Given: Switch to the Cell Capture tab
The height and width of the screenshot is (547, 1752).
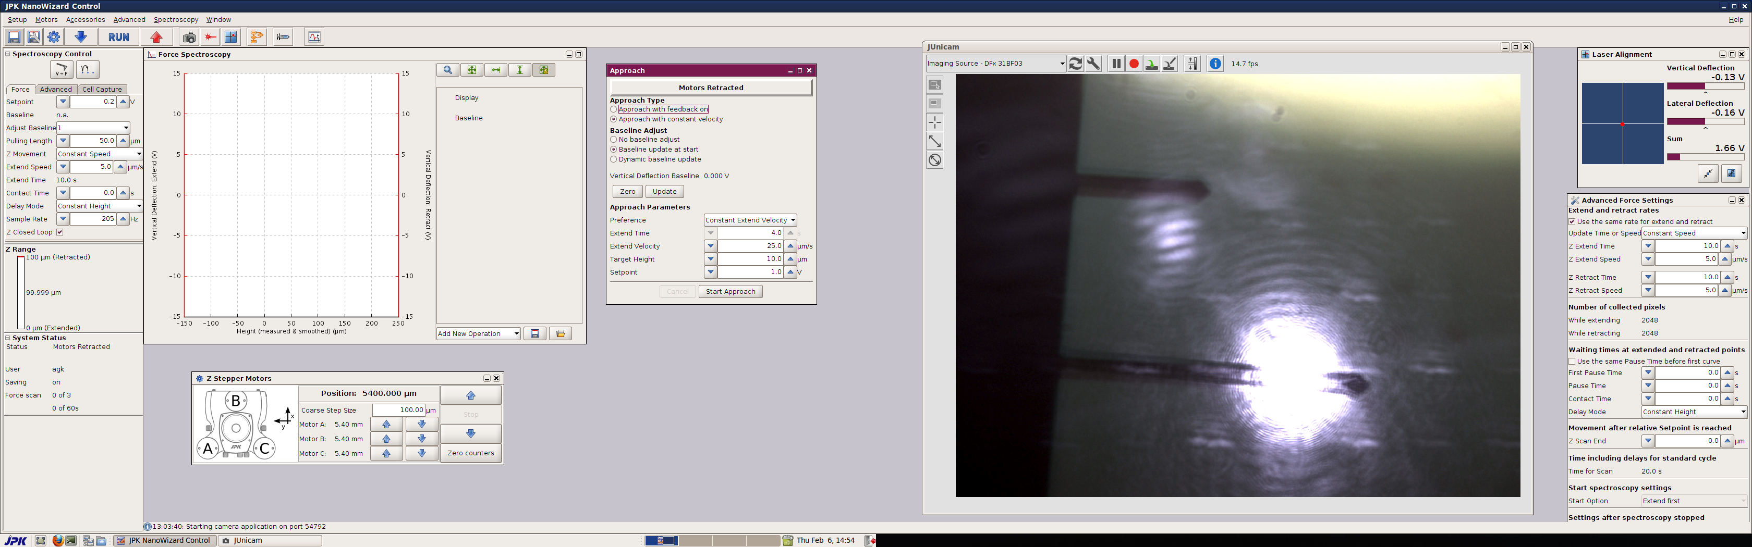Looking at the screenshot, I should (102, 90).
